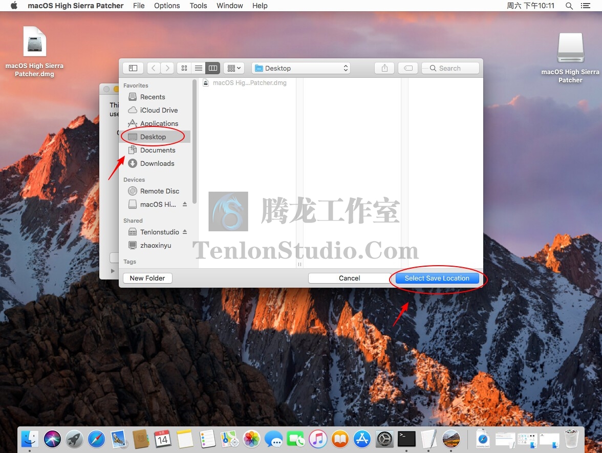Open the Tools menu
The height and width of the screenshot is (453, 602).
click(x=198, y=5)
